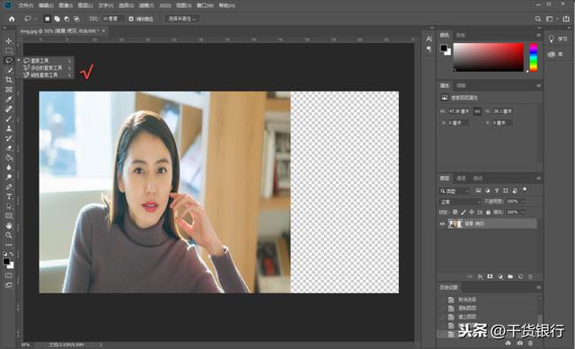575x349 pixels.
Task: Open the 文字 (Type) menu
Action: tap(106, 5)
